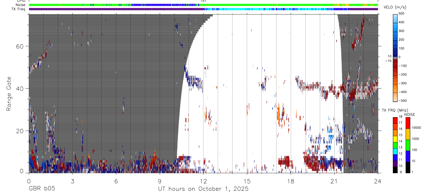Click the cyan 12 MHz frequency swatch
Screen dimensions: 425x196
tap(395, 151)
